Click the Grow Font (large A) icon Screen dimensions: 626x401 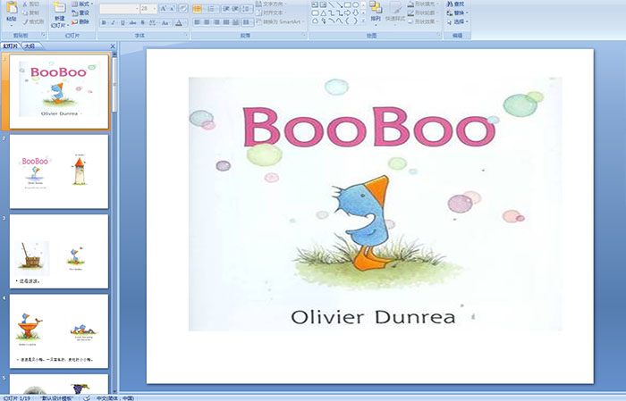tap(164, 8)
